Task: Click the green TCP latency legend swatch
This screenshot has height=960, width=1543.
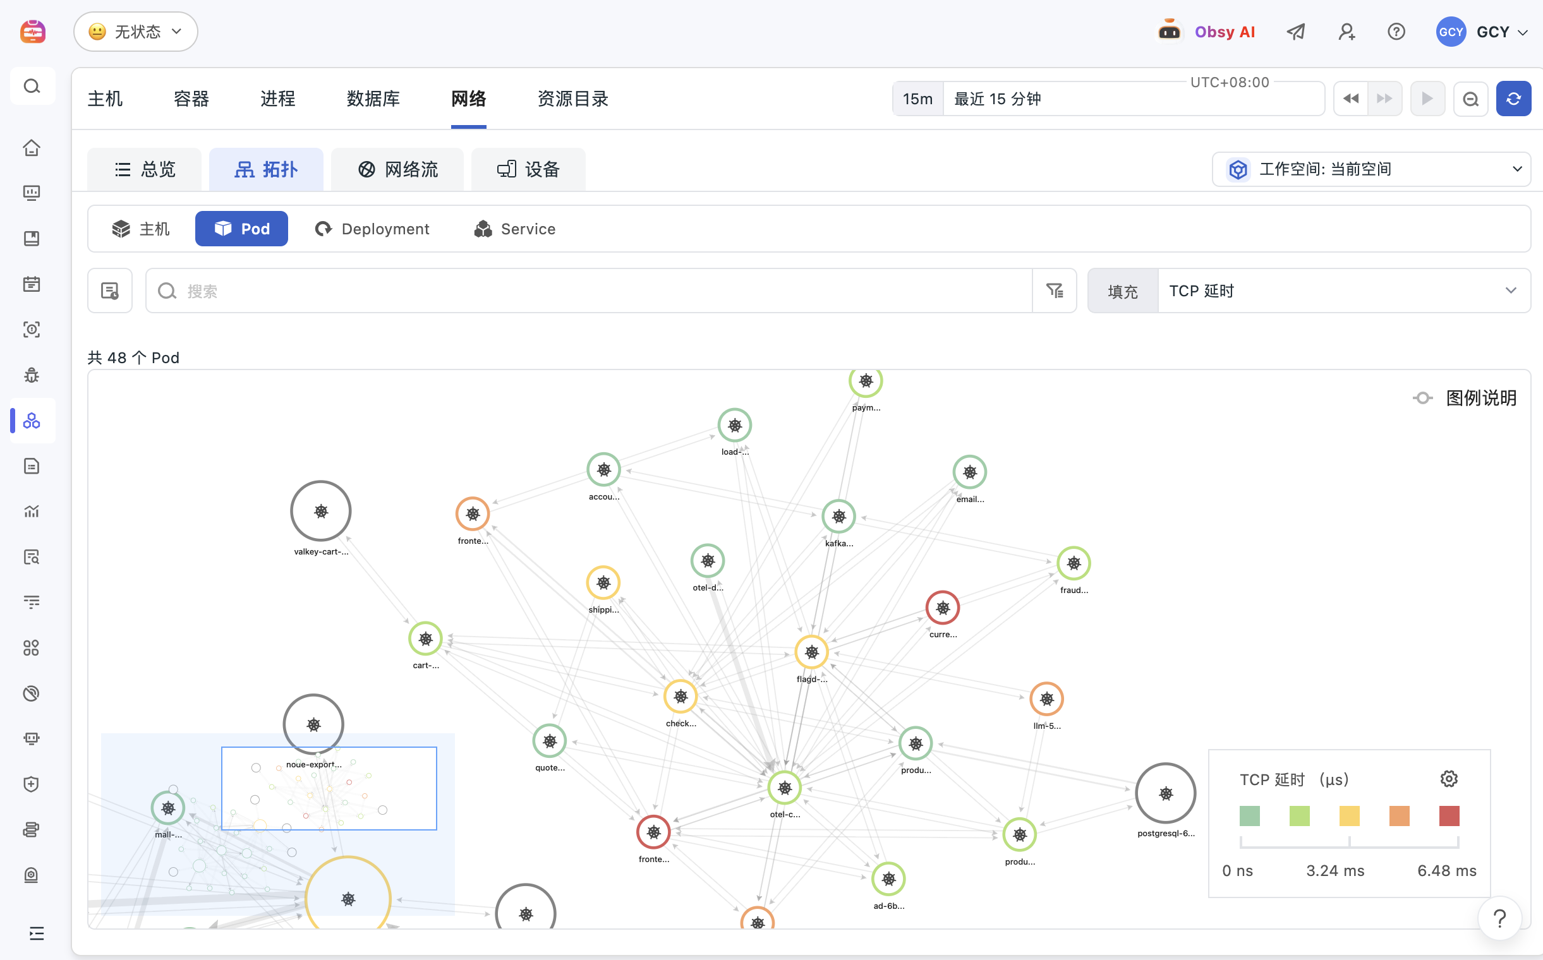Action: pos(1250,815)
